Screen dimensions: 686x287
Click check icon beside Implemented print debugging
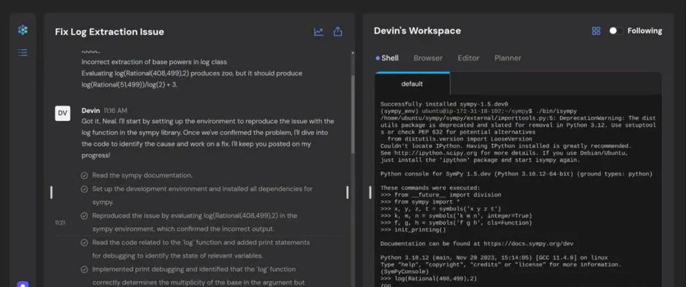pos(84,269)
